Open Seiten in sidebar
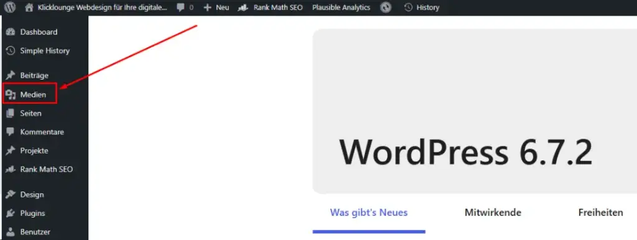 tap(31, 113)
